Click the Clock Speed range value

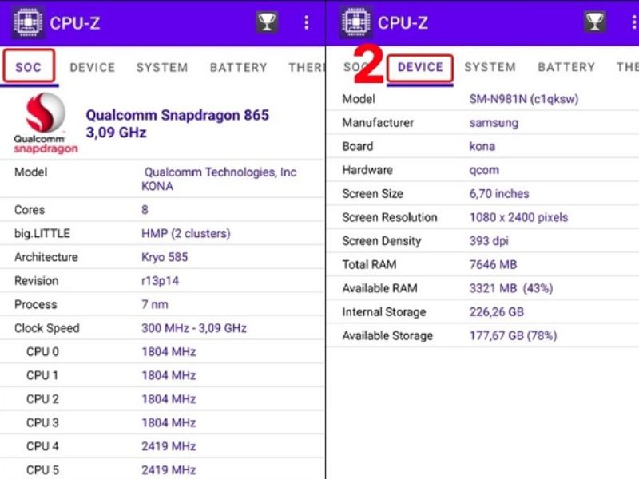[193, 328]
